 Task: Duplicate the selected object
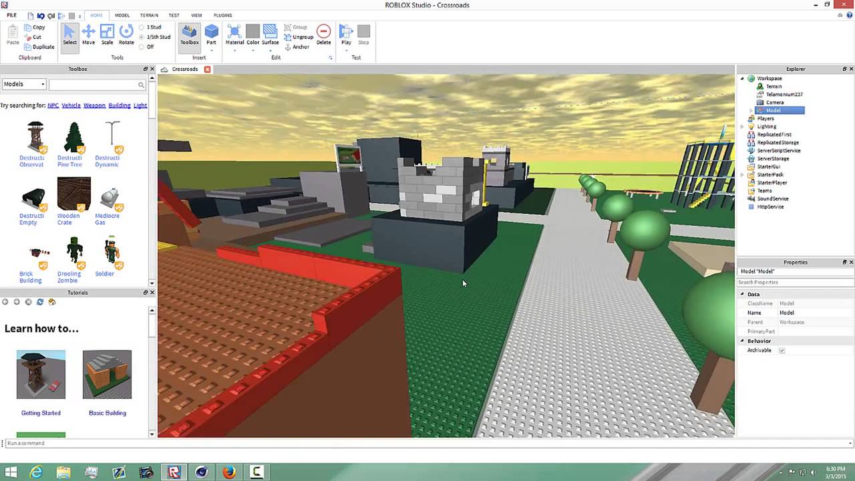pos(39,47)
